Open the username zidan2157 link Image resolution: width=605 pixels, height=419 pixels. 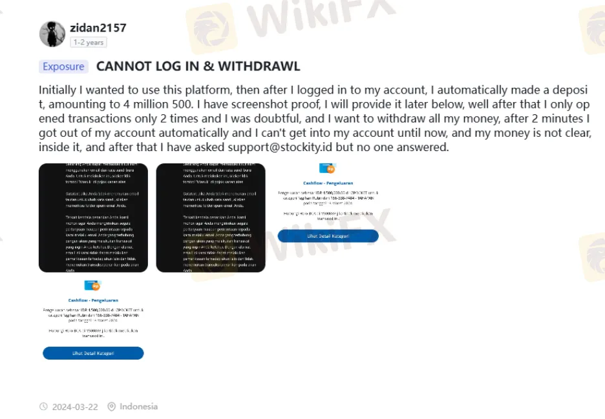coord(98,28)
